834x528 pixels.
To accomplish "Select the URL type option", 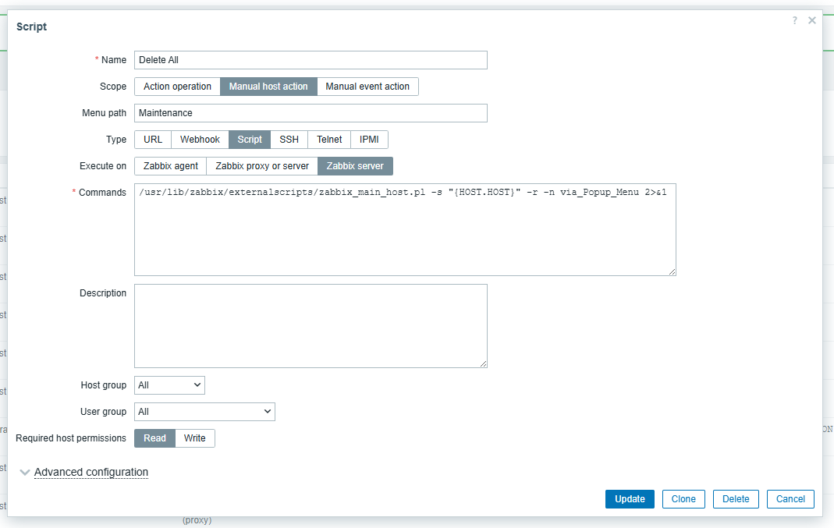I will point(153,140).
